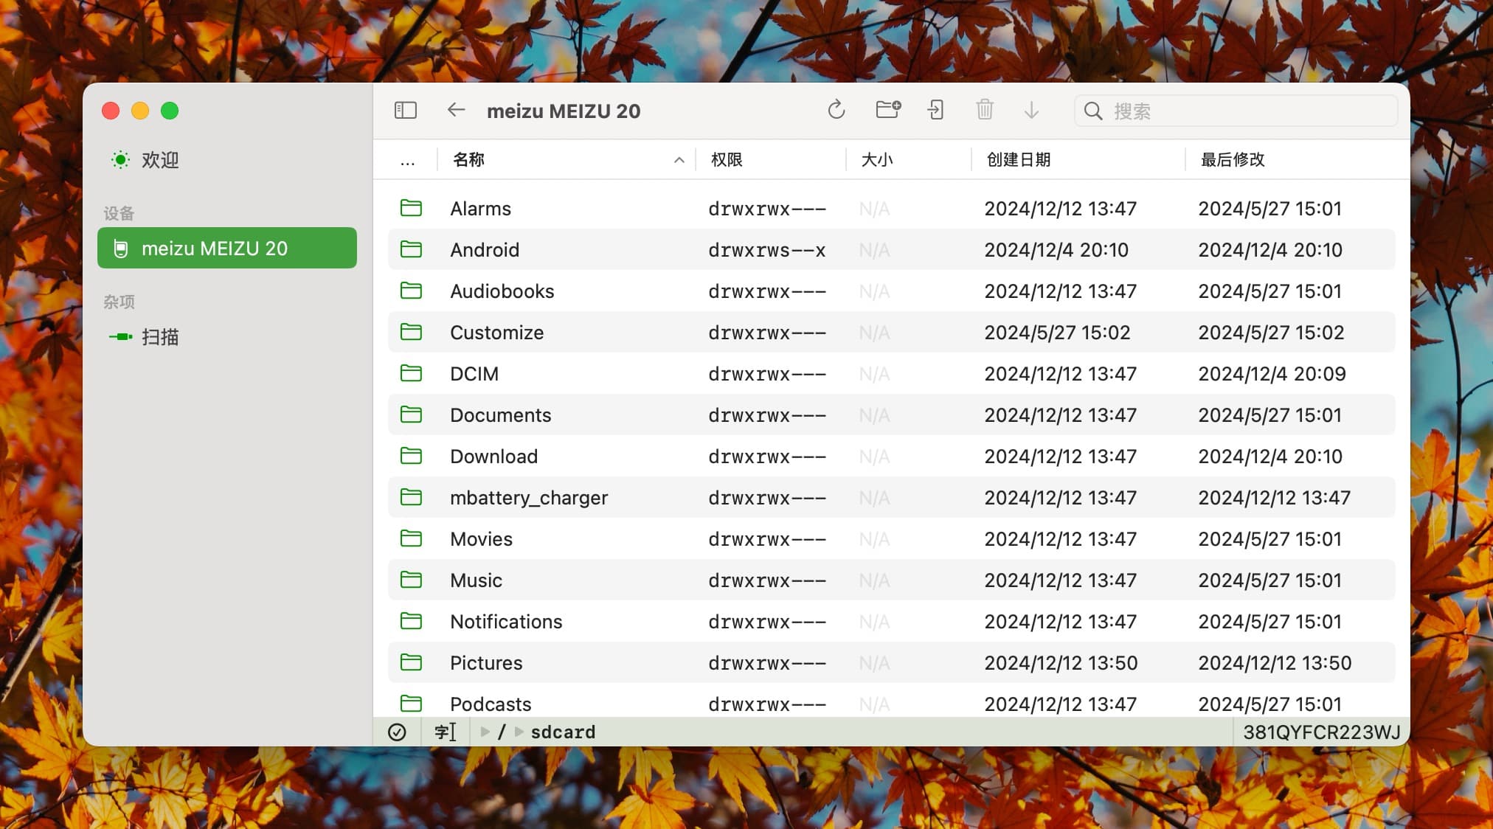1493x829 pixels.
Task: Open column options via the ... header
Action: [x=406, y=159]
